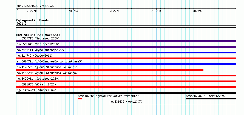
Task: Select the red bar under nsv4183236
Action: (x=126, y=76)
